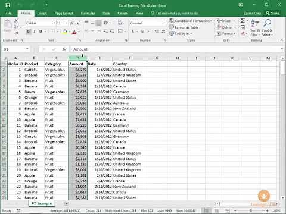
Task: Click the Save icon in title bar
Action: coord(8,5)
